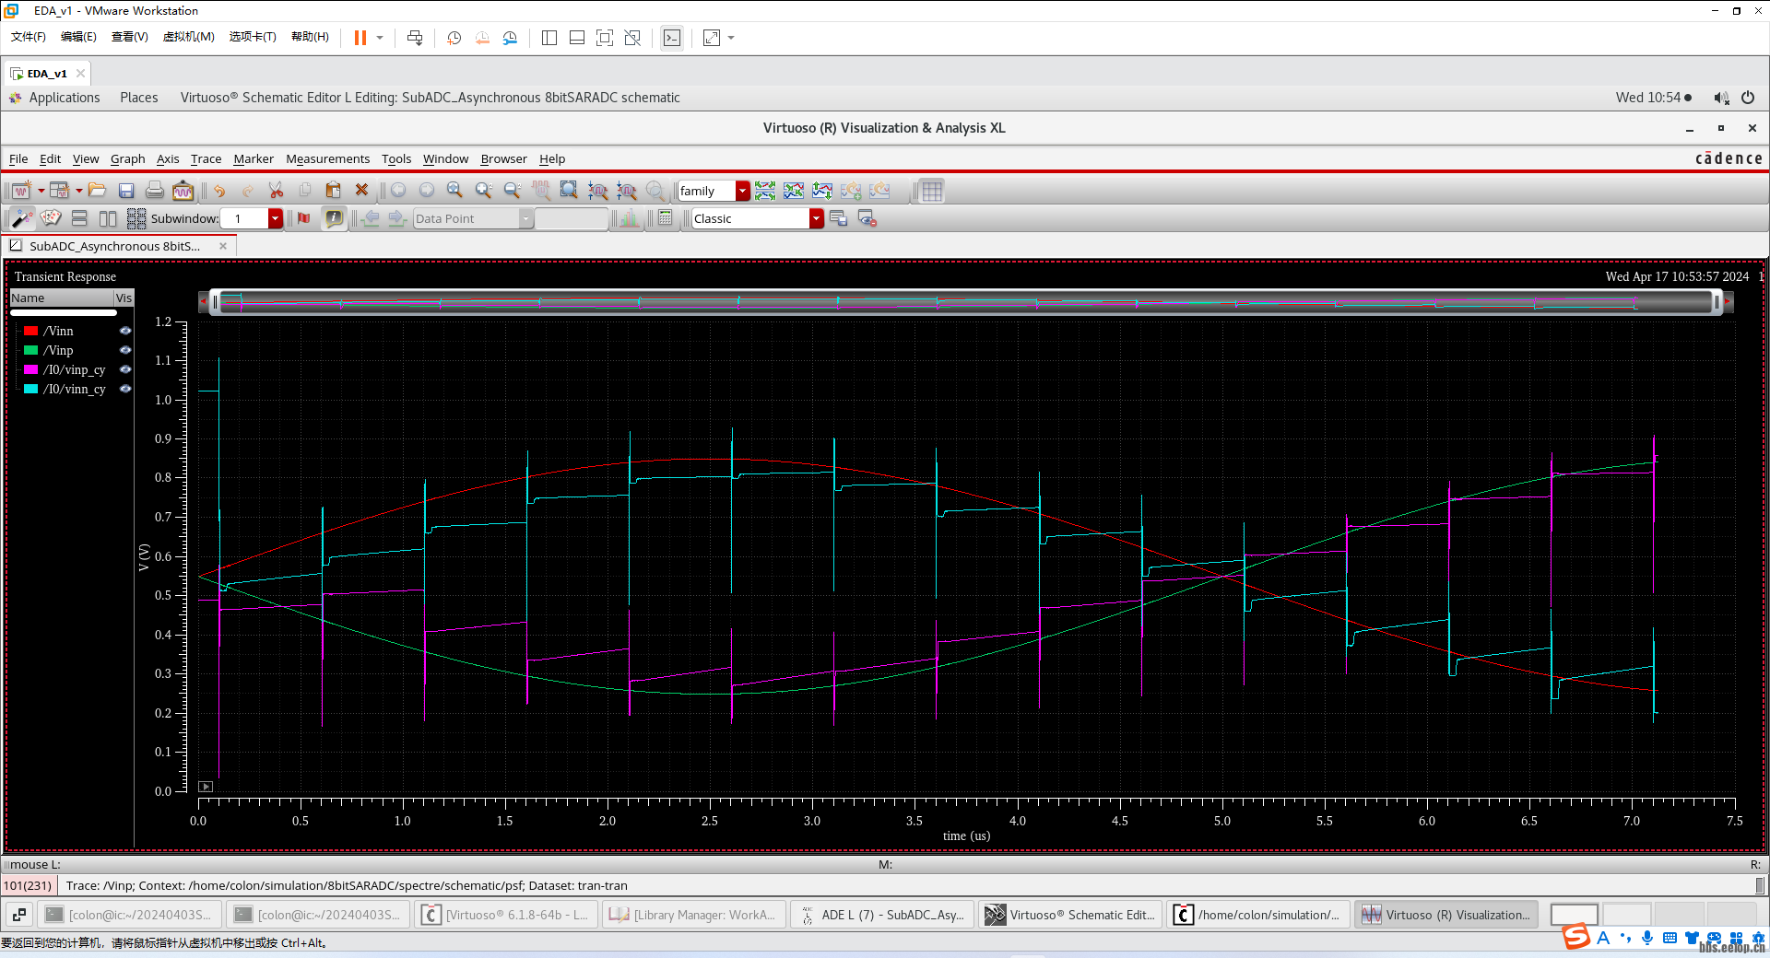Click the histogram bar chart icon

630,218
